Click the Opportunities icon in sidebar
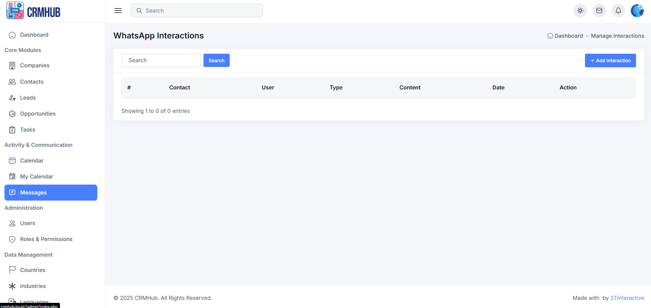651x308 pixels. (12, 114)
